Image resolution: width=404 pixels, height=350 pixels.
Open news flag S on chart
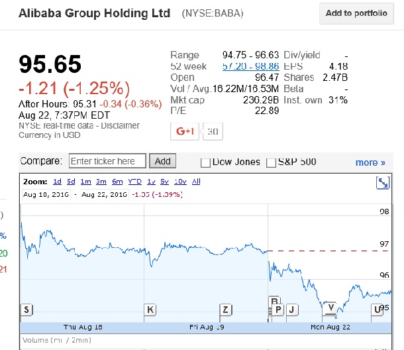(x=26, y=310)
